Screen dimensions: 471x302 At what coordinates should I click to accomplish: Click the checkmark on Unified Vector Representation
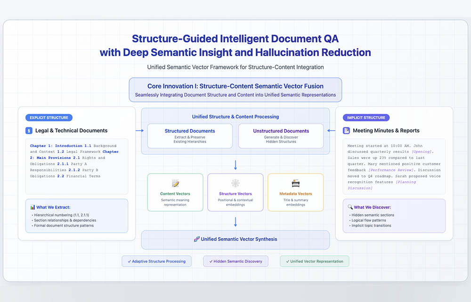[x=287, y=261]
